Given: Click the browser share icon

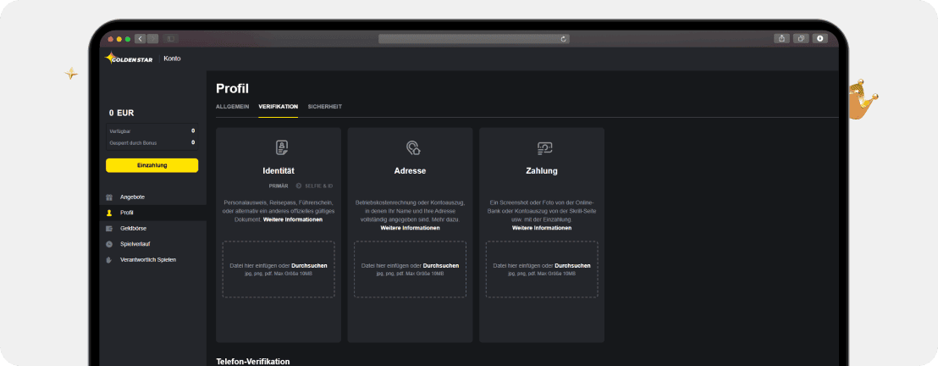Looking at the screenshot, I should 782,38.
